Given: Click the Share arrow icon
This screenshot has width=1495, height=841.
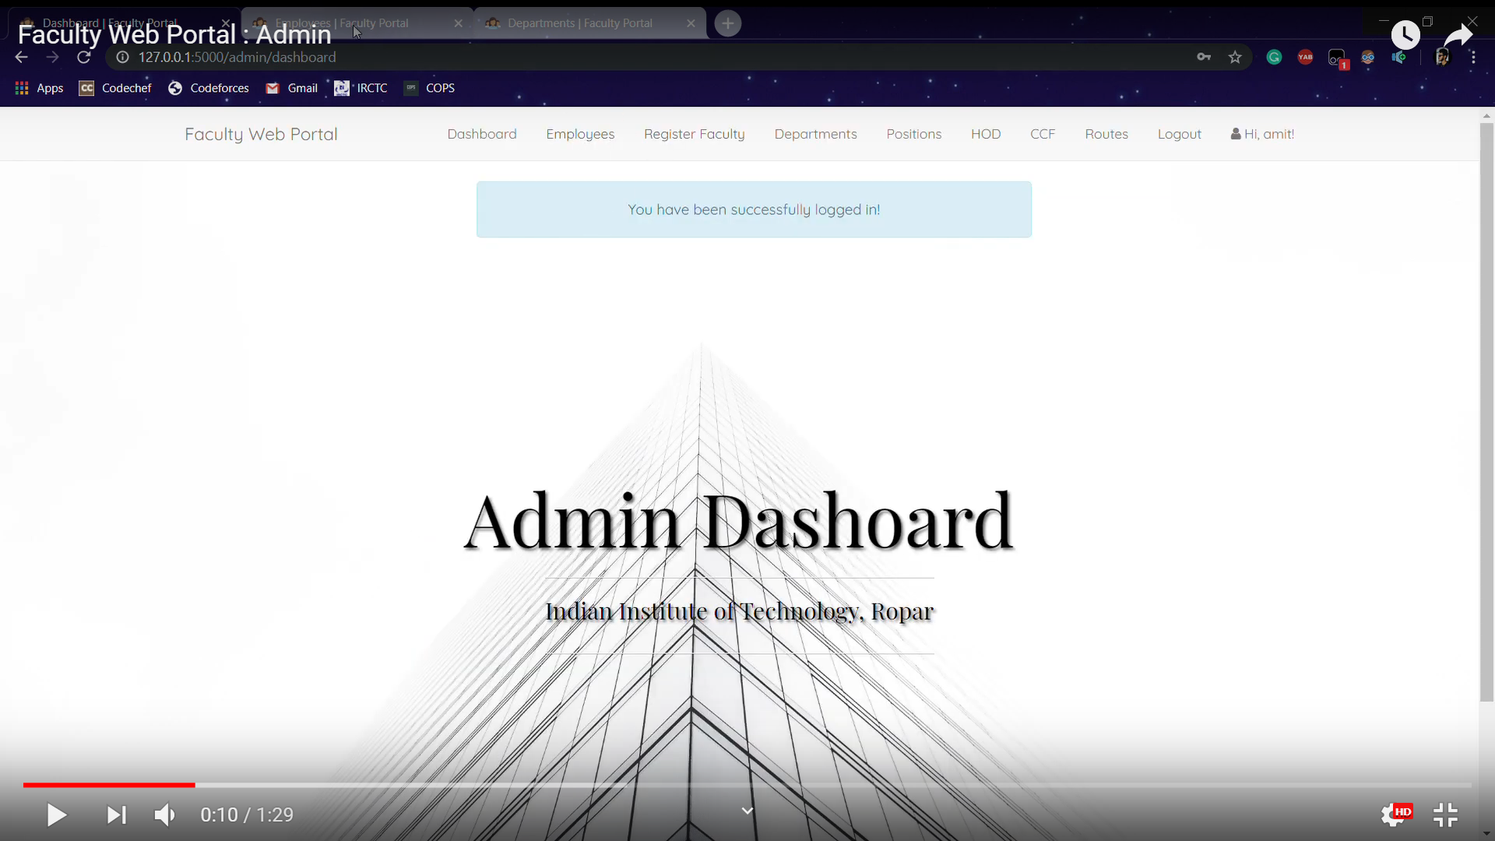Looking at the screenshot, I should [x=1458, y=34].
